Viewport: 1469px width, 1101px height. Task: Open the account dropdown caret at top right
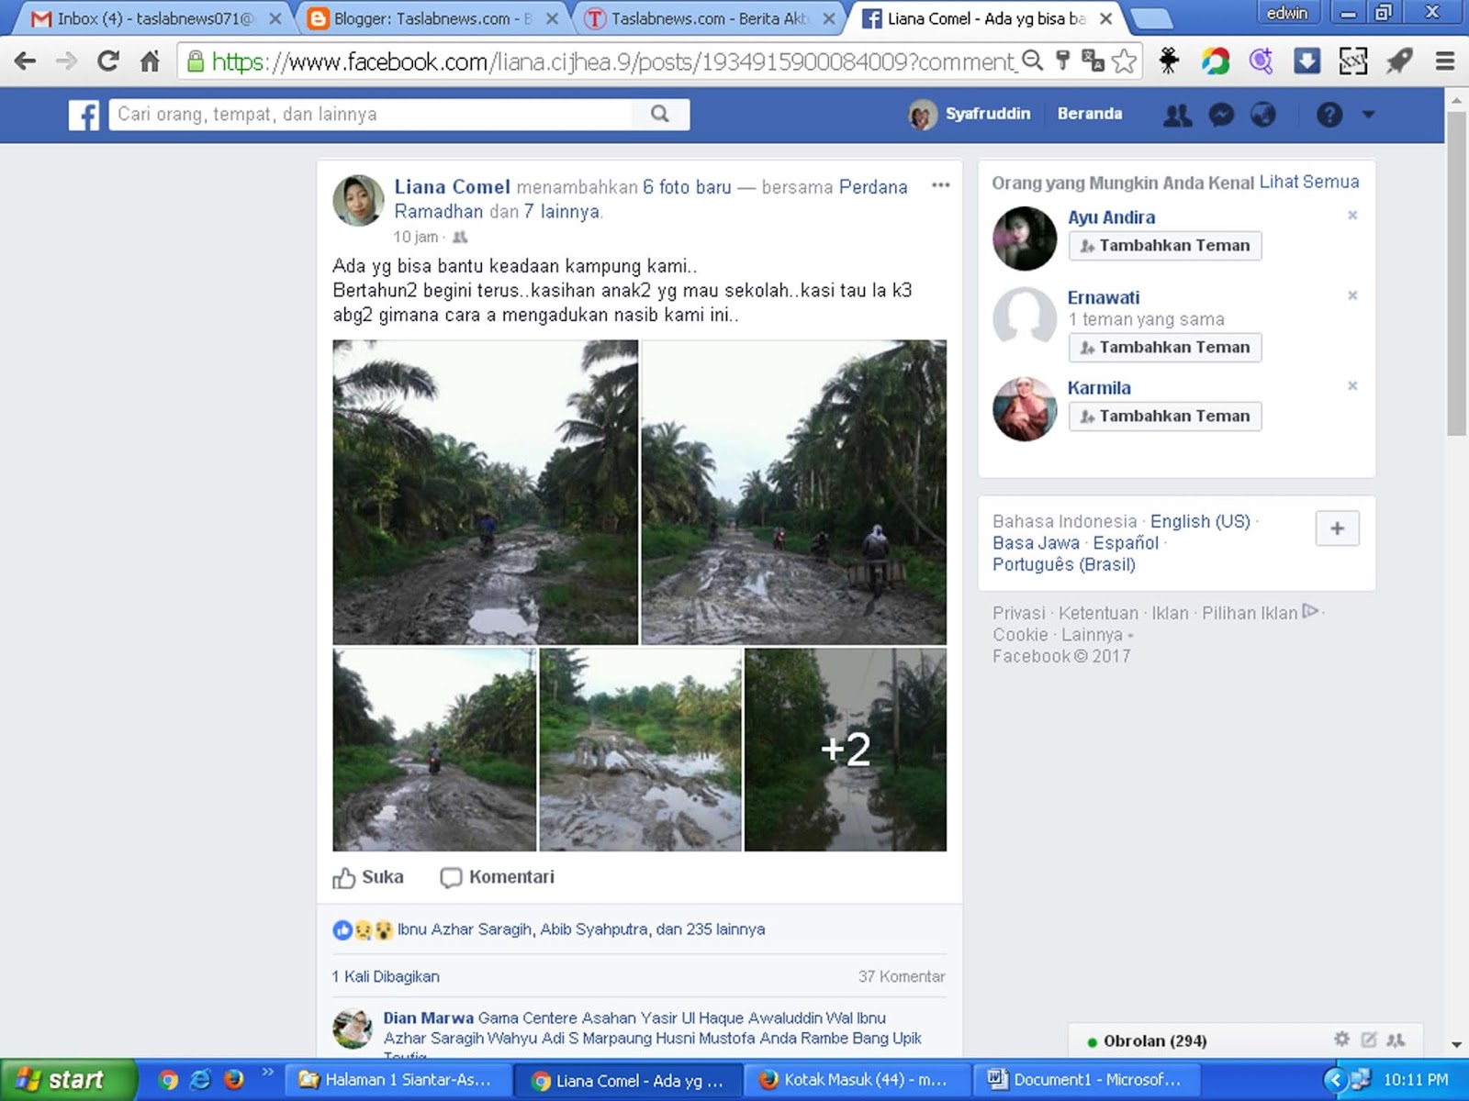pos(1368,115)
